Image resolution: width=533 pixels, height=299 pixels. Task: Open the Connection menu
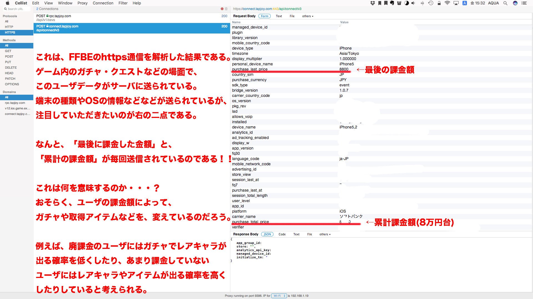point(103,3)
